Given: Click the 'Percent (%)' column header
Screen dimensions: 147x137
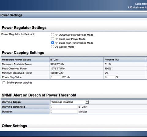Looking at the screenshot, I should (x=111, y=60).
